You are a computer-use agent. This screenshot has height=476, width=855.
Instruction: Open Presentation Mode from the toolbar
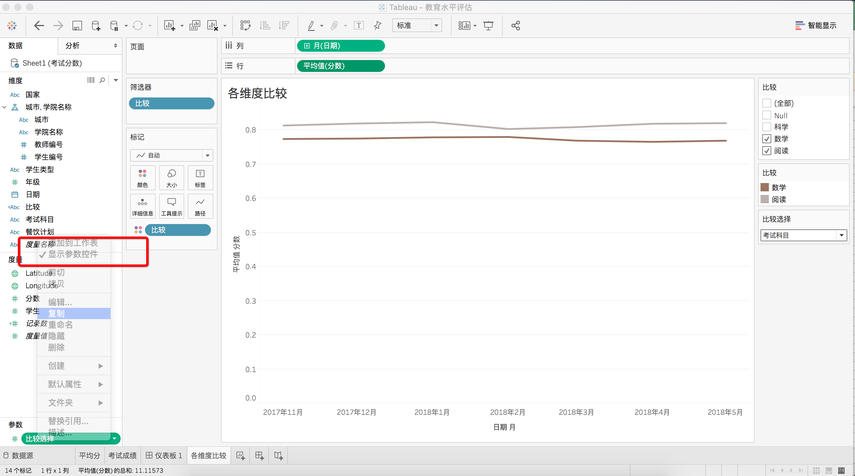point(488,25)
